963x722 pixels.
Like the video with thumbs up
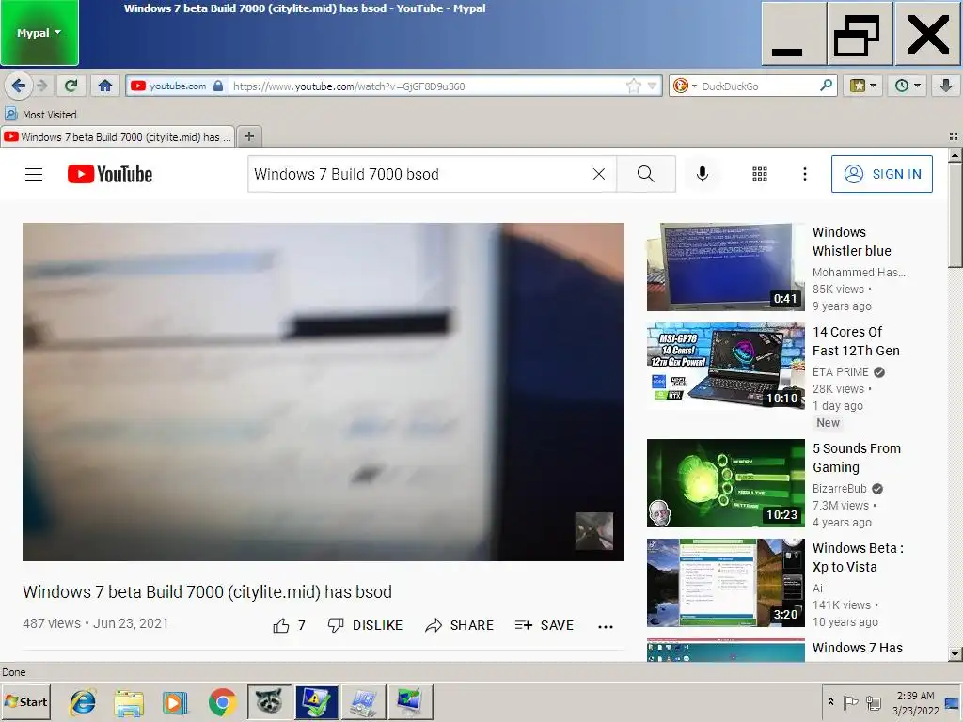[289, 625]
